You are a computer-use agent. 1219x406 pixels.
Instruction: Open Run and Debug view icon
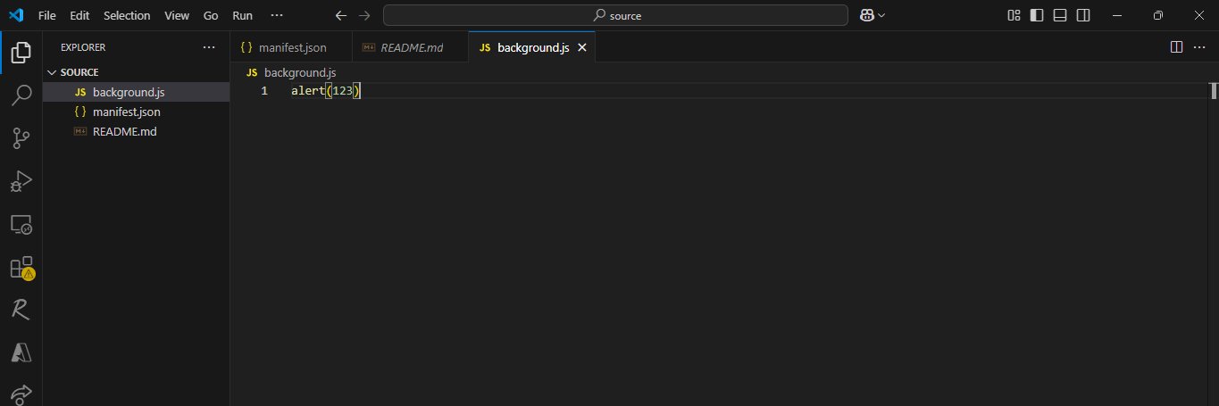pos(21,181)
